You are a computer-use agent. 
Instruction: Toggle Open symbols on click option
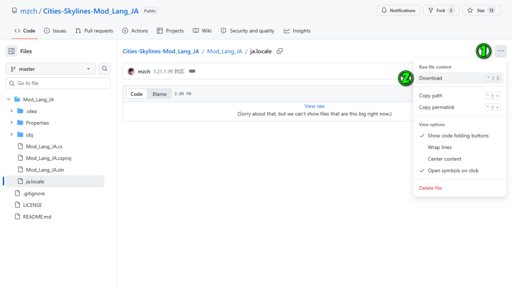coord(460,171)
